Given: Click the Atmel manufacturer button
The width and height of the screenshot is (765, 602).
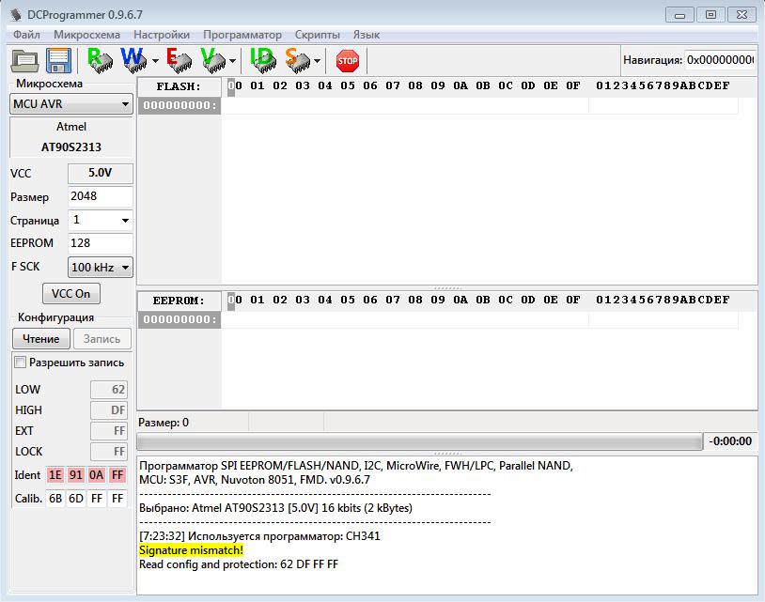Looking at the screenshot, I should 70,127.
